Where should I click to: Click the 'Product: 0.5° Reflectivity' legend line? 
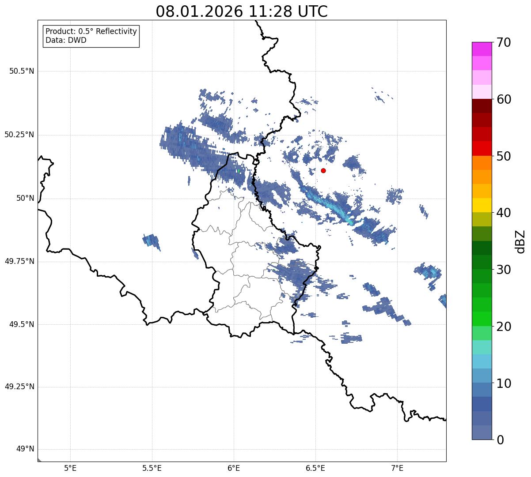pyautogui.click(x=91, y=32)
